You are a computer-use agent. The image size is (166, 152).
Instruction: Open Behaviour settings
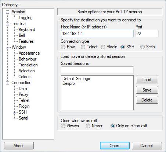point(28,59)
